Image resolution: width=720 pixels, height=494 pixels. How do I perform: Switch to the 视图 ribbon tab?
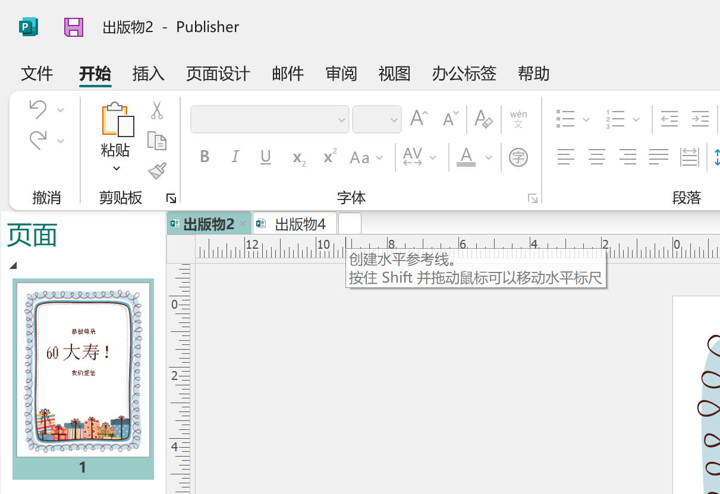pos(395,74)
